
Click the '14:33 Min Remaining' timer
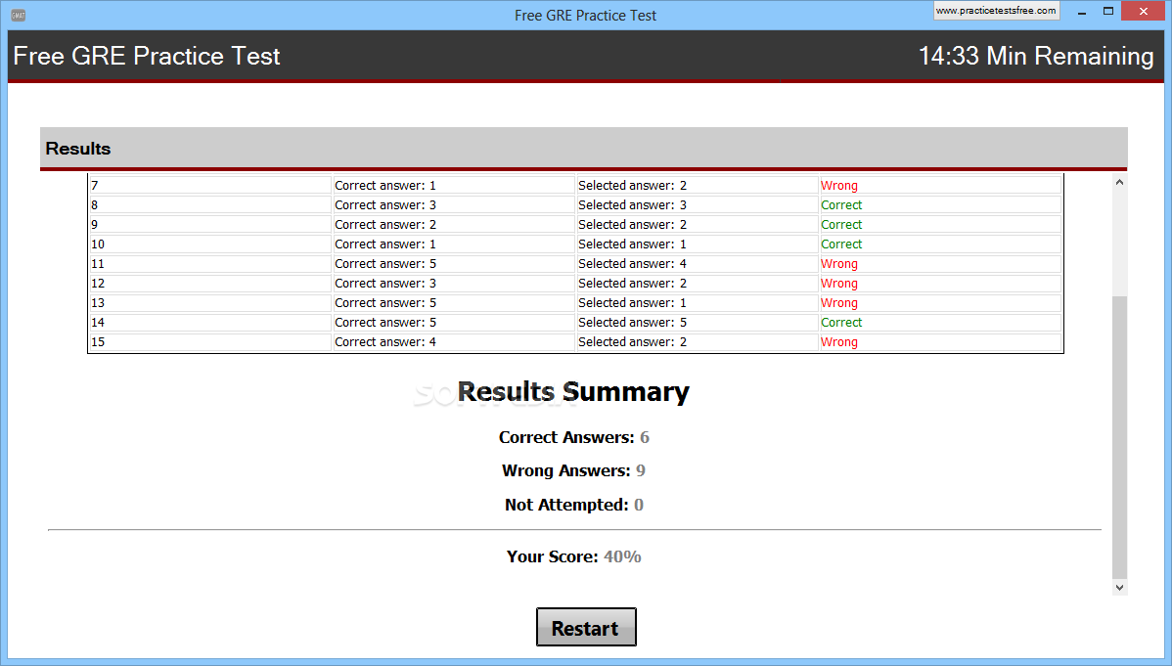tap(1036, 56)
